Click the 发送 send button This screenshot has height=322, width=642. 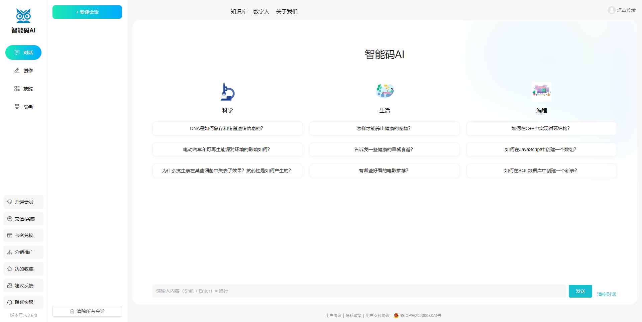(x=580, y=291)
